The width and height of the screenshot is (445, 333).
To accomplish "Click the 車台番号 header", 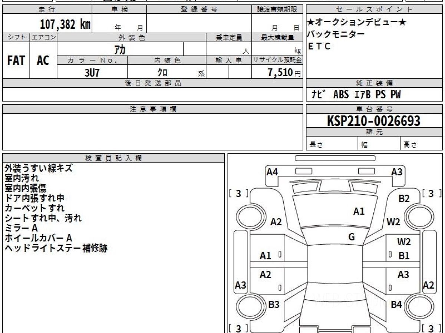I will pyautogui.click(x=374, y=109).
